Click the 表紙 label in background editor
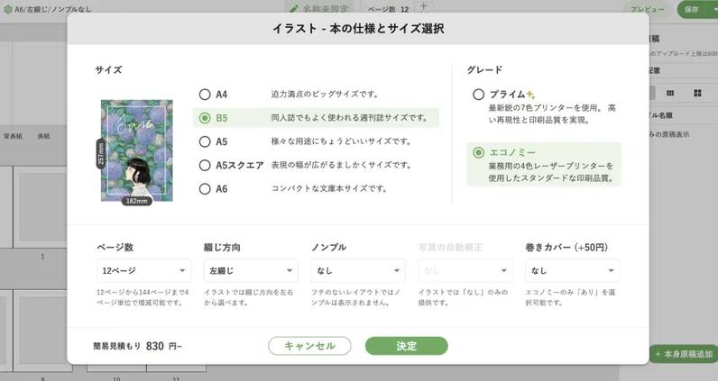Image resolution: width=718 pixels, height=381 pixels. click(44, 136)
